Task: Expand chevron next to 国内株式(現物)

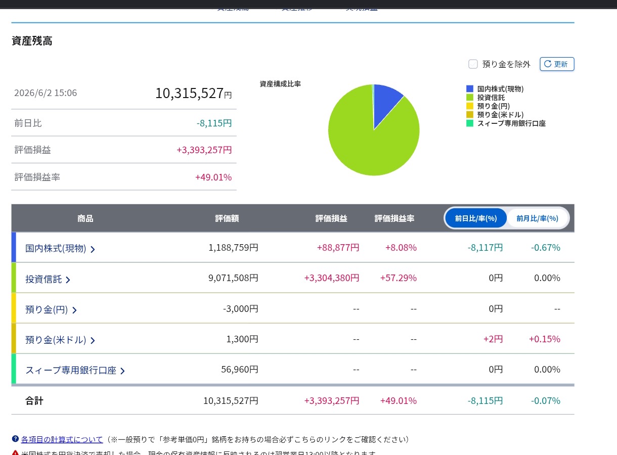Action: click(x=93, y=249)
